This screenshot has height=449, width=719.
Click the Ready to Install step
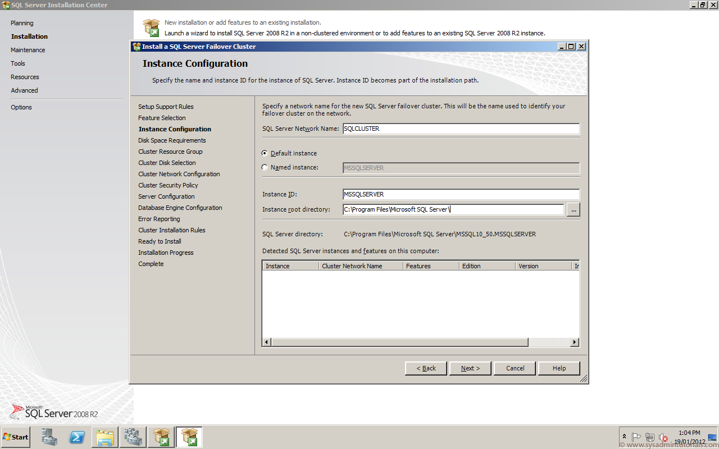click(x=160, y=241)
